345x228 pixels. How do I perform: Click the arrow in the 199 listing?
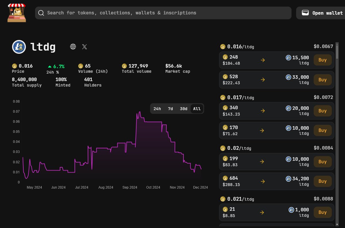pyautogui.click(x=262, y=162)
